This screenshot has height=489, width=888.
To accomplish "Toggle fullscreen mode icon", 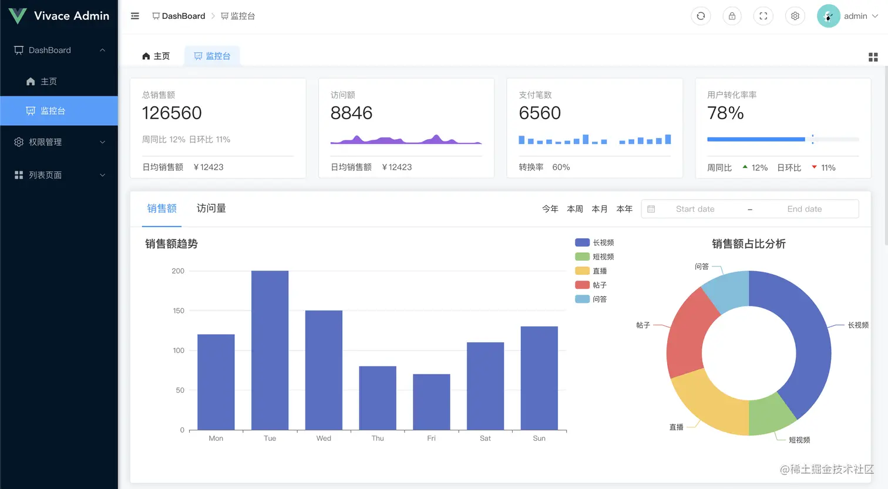I will click(x=763, y=16).
